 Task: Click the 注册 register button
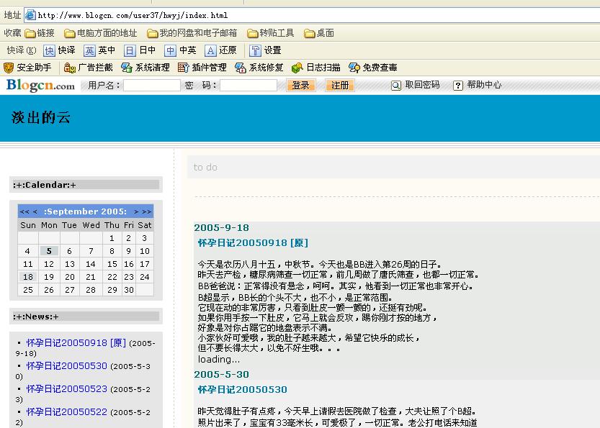(339, 85)
